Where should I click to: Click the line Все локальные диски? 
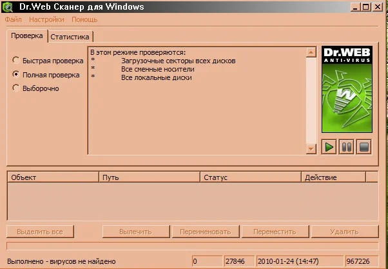[x=157, y=77]
